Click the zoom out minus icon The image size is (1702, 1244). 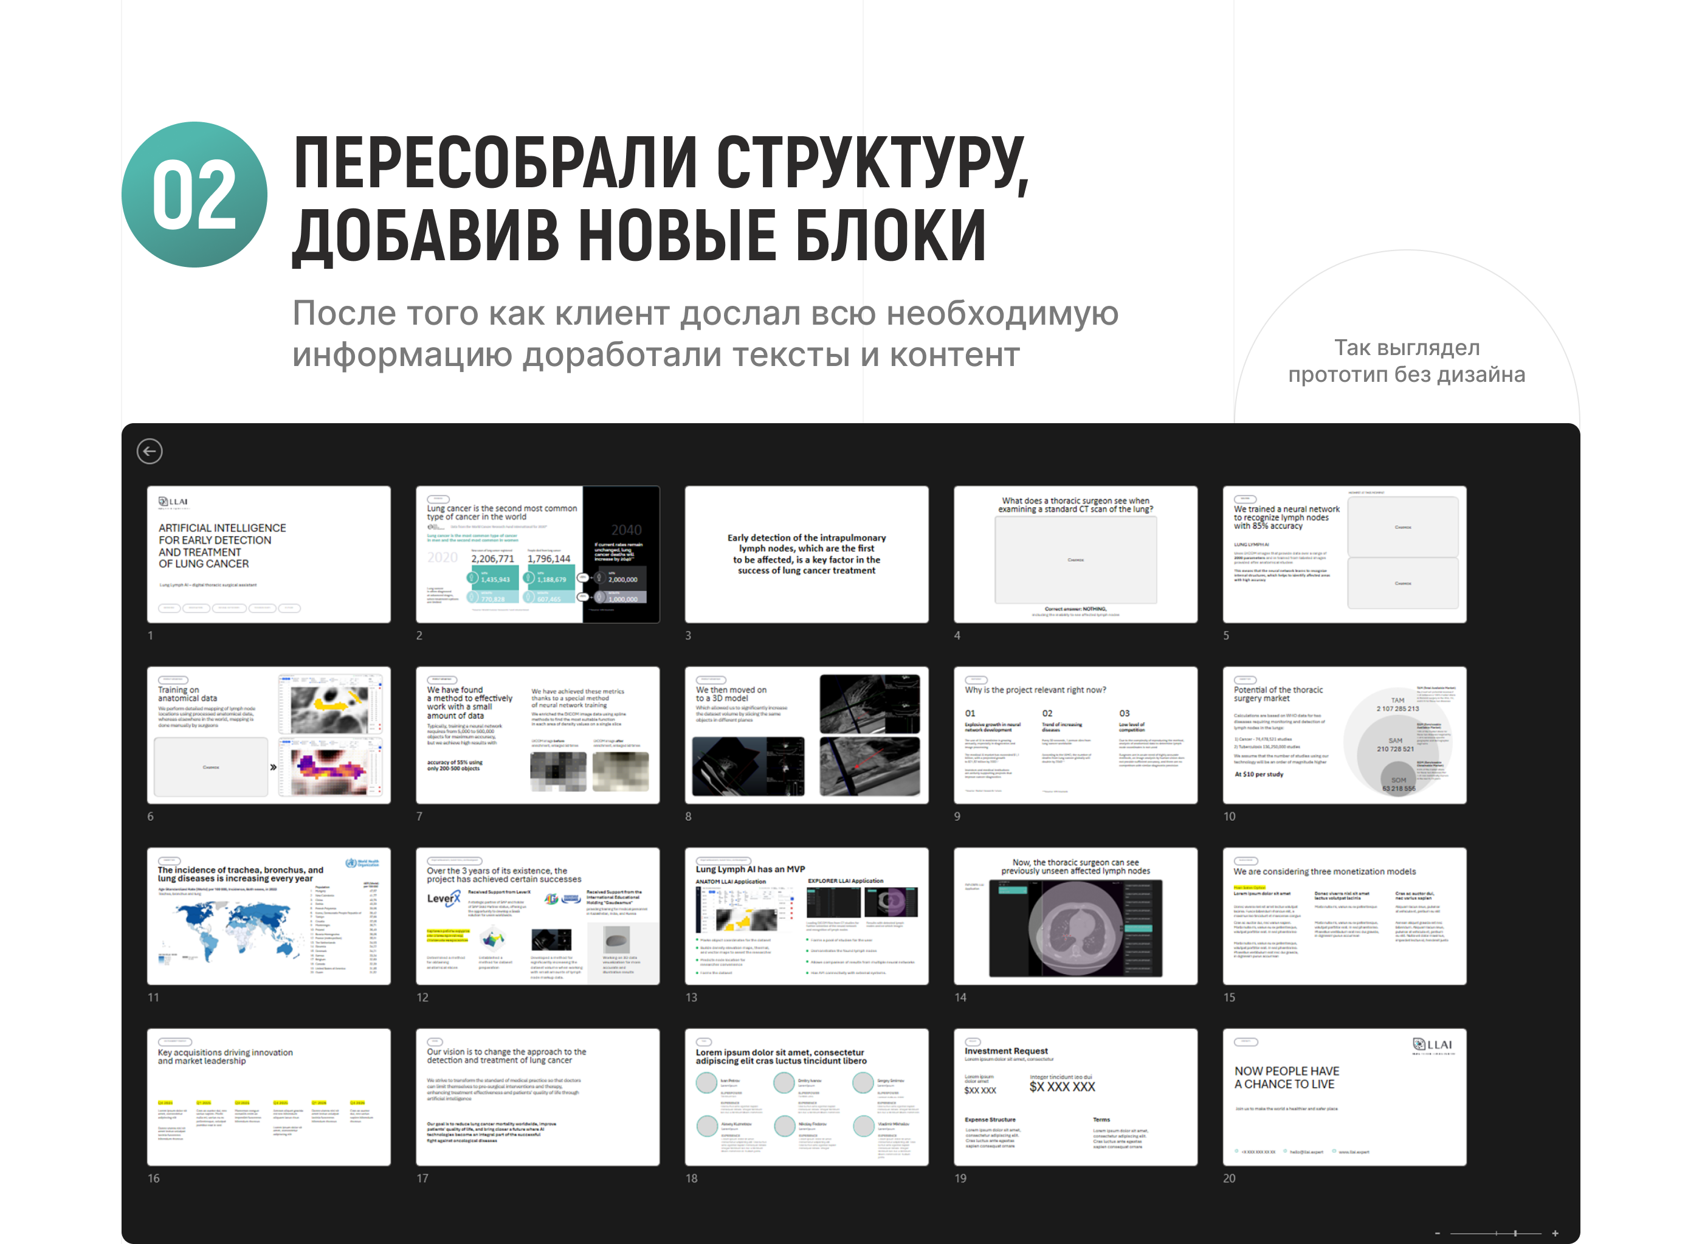point(1437,1232)
